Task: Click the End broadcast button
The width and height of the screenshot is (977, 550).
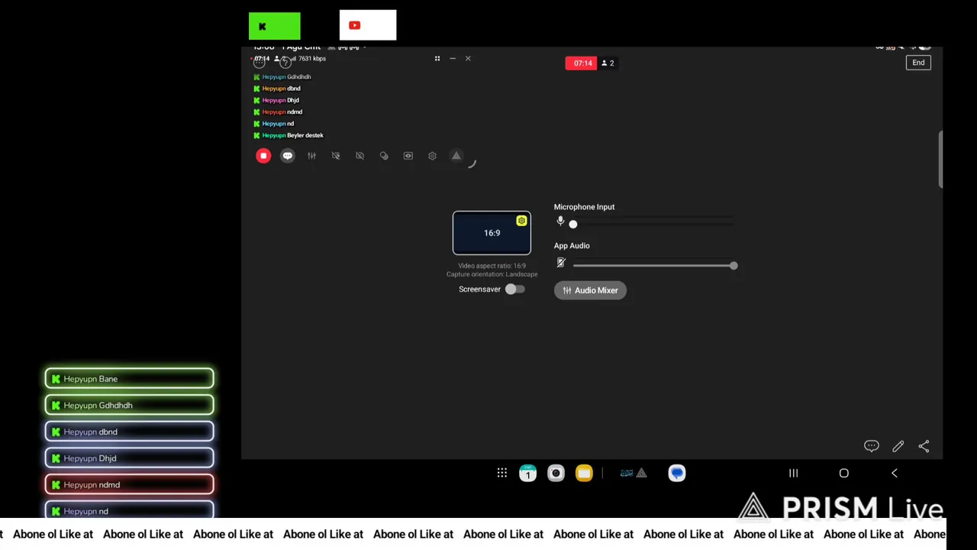Action: (918, 63)
